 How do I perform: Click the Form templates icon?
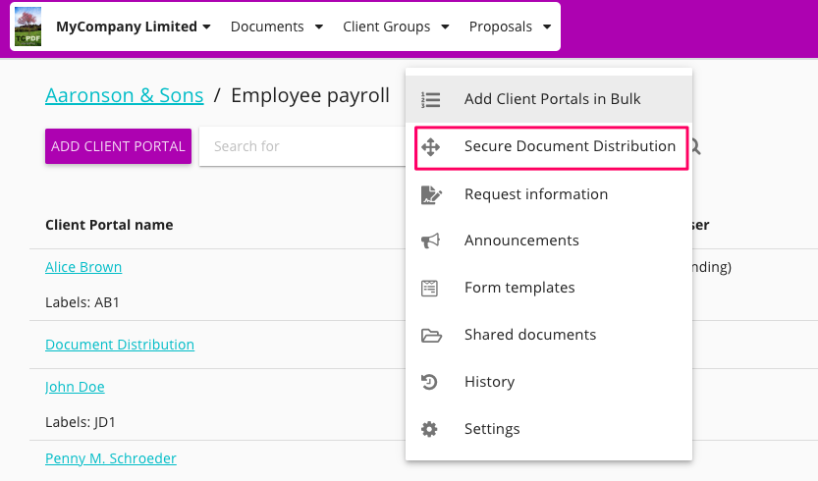(x=430, y=288)
